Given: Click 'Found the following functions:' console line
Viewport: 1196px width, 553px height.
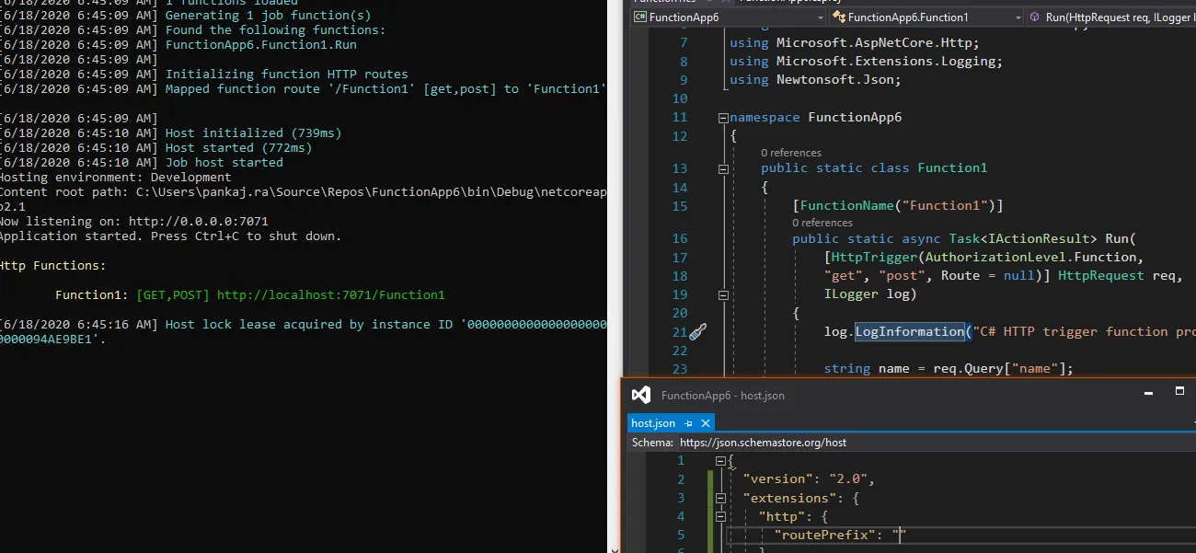Looking at the screenshot, I should [x=275, y=30].
